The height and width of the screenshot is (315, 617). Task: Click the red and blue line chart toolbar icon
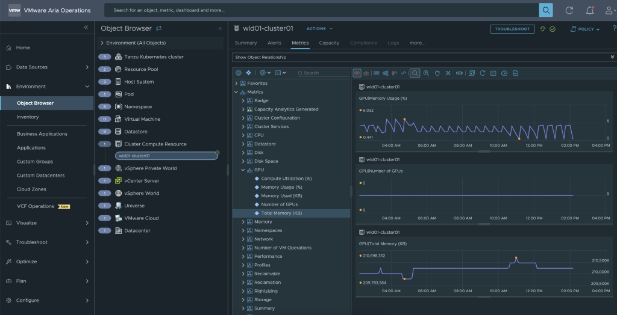coord(394,73)
